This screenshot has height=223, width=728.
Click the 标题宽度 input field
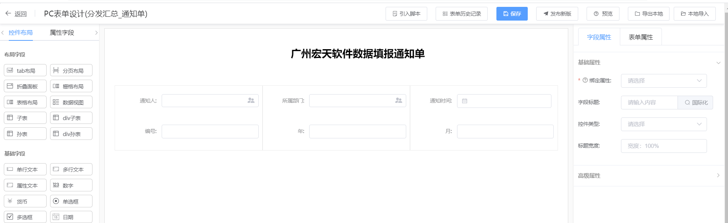point(664,146)
